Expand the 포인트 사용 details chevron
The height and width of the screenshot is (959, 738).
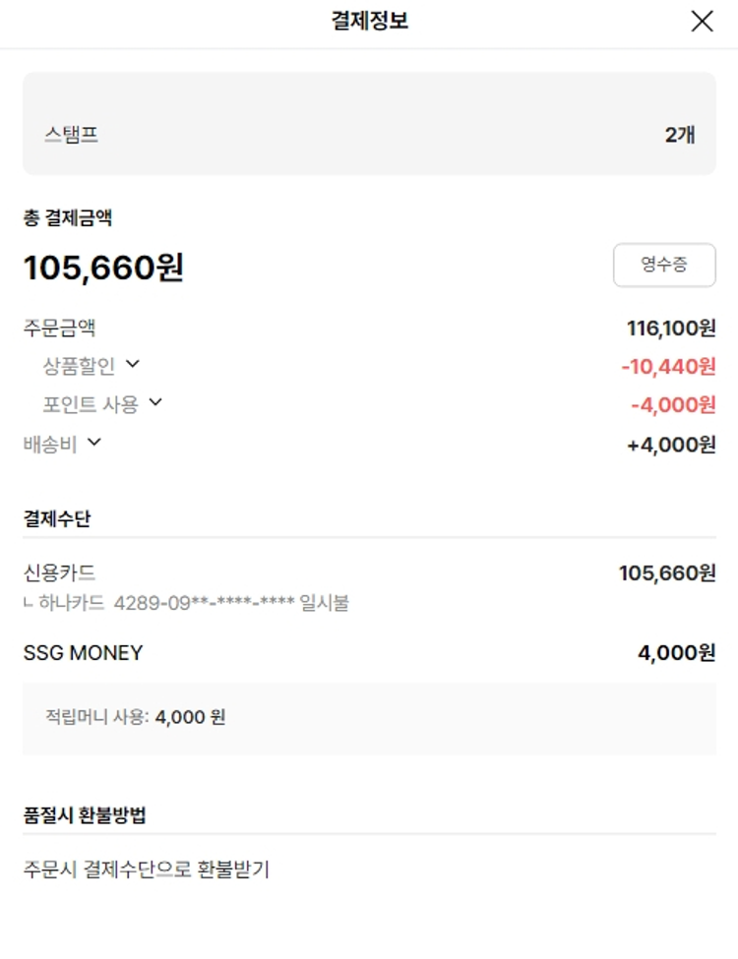point(155,401)
